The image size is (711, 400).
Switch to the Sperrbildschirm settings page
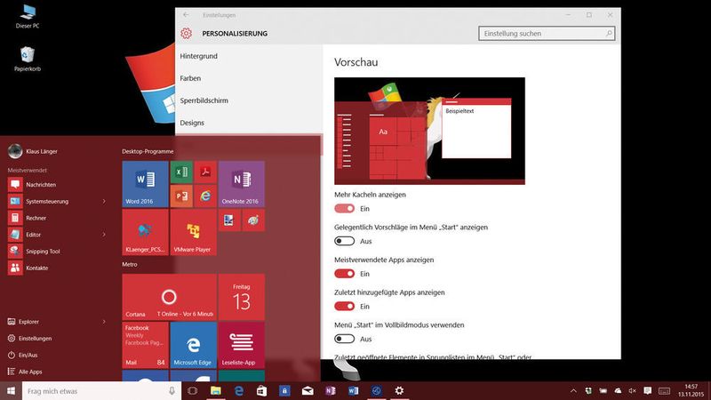pyautogui.click(x=204, y=100)
